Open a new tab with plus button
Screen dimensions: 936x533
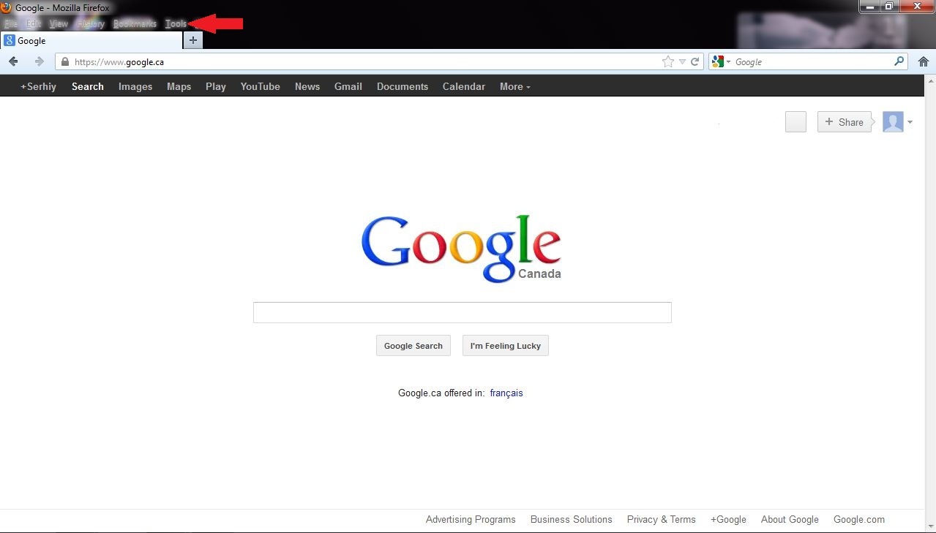click(x=193, y=40)
